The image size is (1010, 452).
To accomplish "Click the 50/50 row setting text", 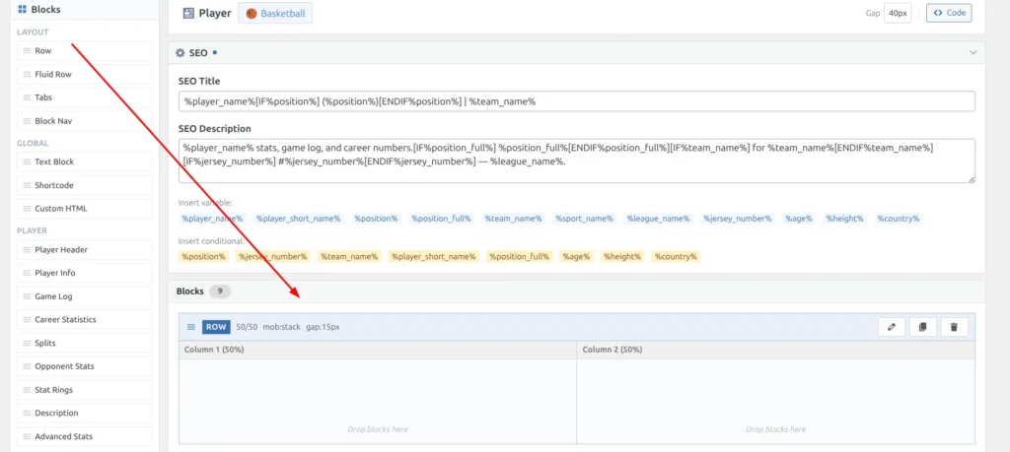I will tap(247, 327).
